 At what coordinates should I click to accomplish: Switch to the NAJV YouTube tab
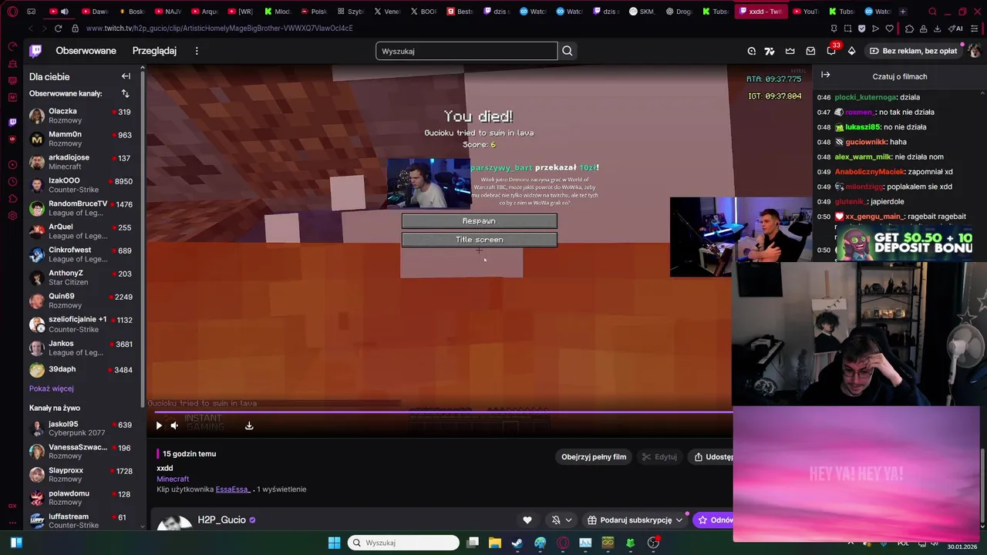pyautogui.click(x=168, y=12)
